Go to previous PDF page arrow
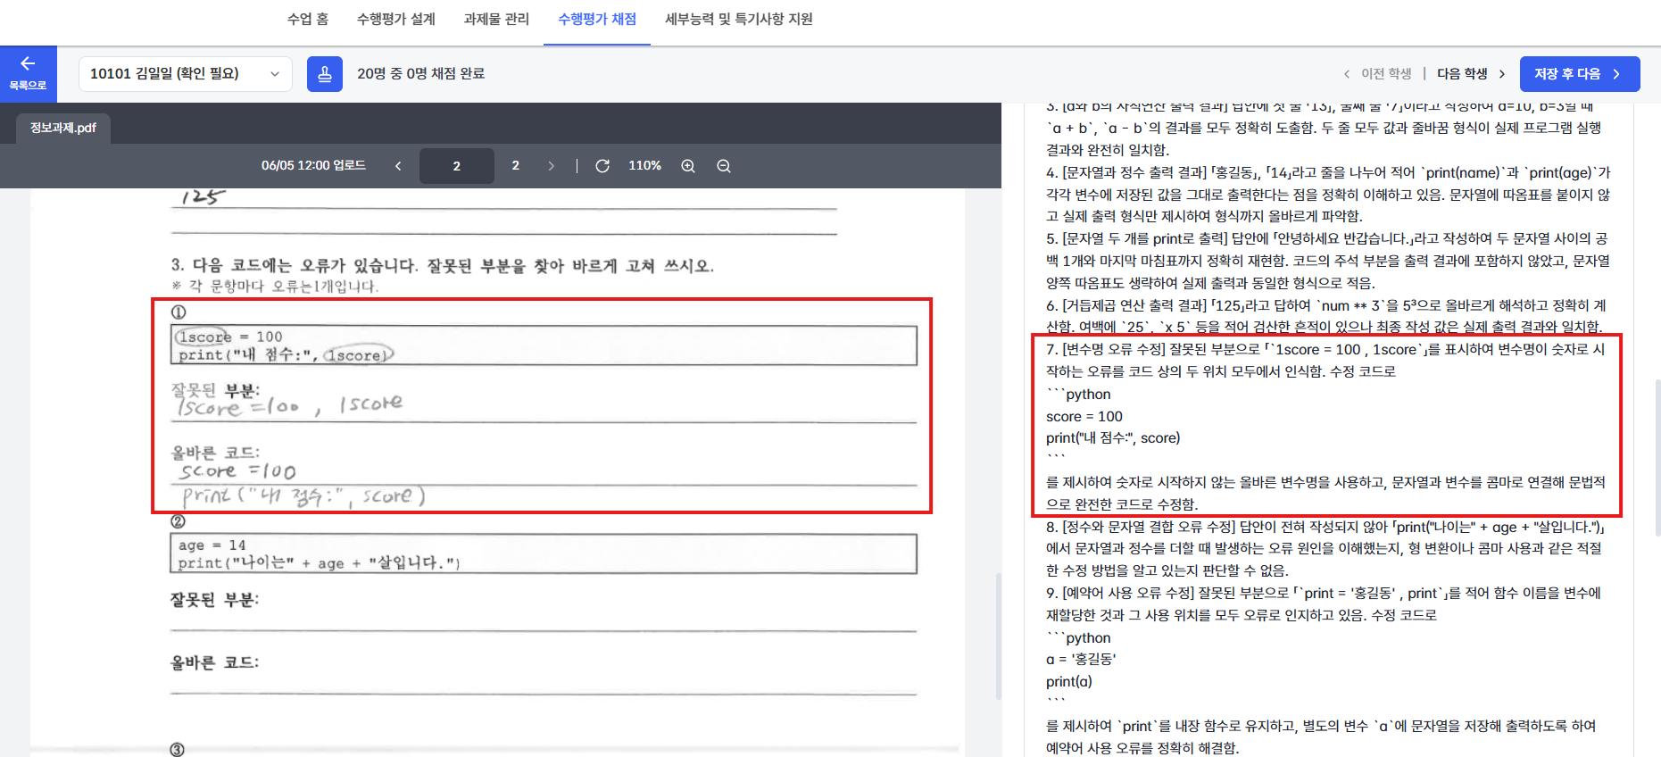 click(398, 166)
